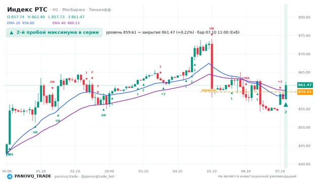Viewport: 324px width, 182px height.
Task: Select the close value 'З 861.47'
Action: (x=76, y=17)
